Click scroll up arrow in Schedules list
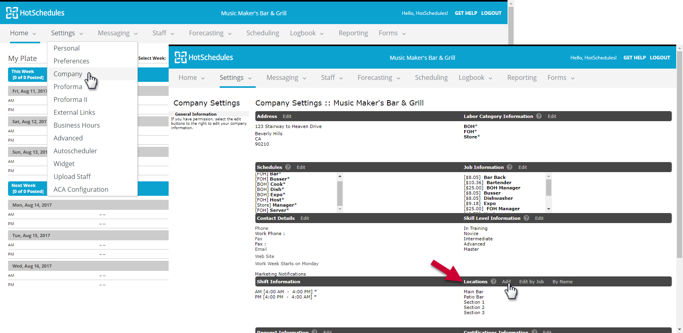Viewport: 683px width, 333px height. [340, 176]
